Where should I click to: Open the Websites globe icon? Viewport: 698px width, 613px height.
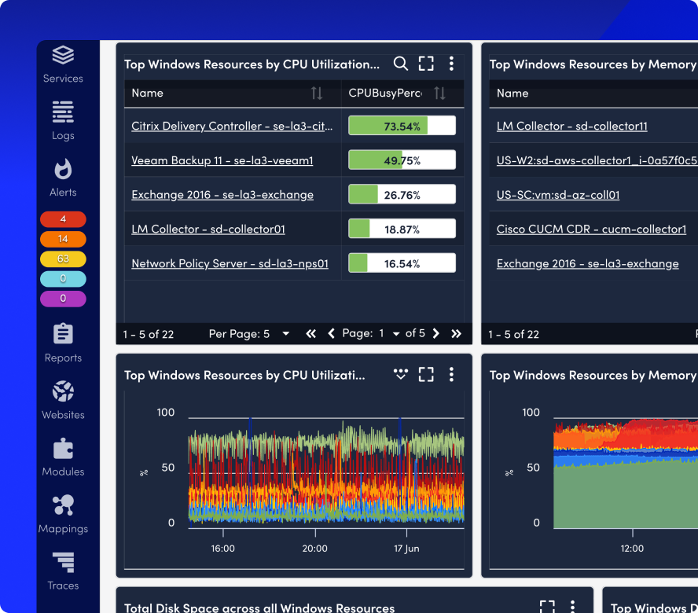click(63, 391)
